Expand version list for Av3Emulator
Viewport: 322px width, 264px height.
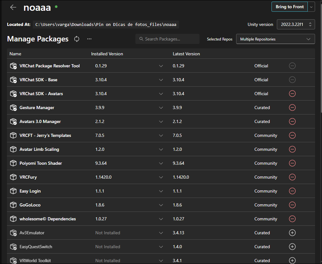coord(161,233)
